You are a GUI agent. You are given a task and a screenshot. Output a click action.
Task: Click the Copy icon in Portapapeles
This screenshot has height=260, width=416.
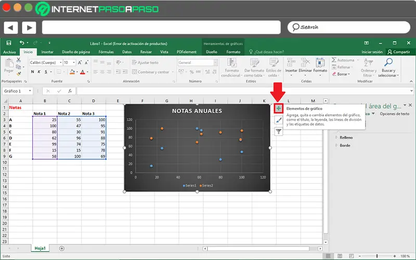(x=18, y=67)
